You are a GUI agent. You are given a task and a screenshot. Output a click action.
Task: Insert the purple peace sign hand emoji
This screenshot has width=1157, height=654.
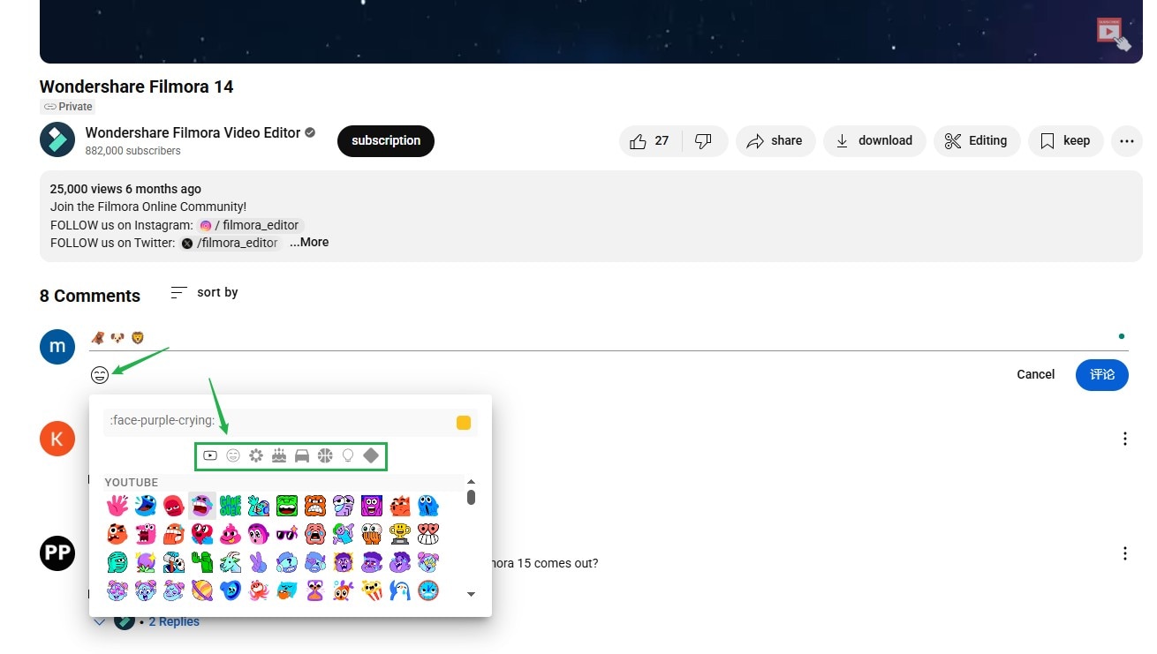coord(259,562)
